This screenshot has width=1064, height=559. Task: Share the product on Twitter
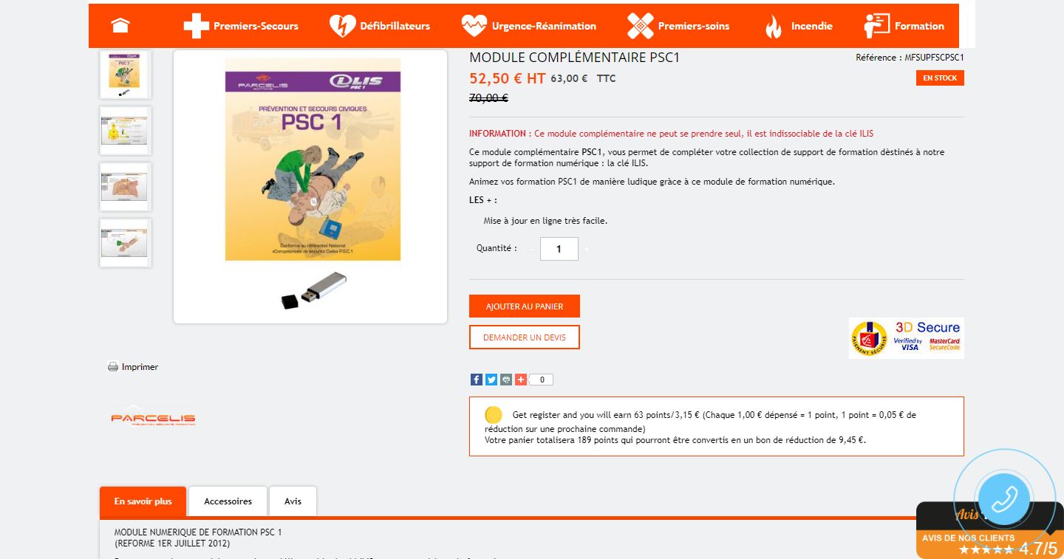491,380
